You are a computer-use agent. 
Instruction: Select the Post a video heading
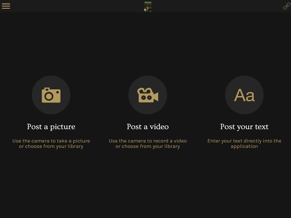coord(148,127)
